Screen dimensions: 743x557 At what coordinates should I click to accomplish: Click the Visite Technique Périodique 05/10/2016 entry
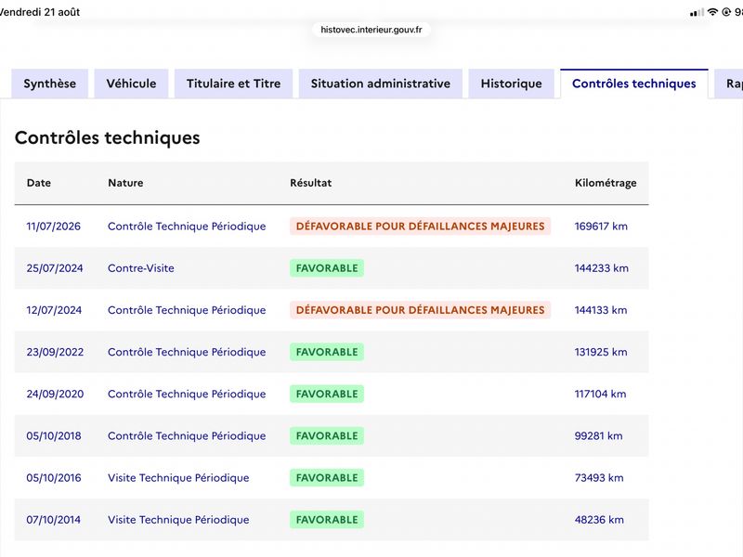(178, 478)
